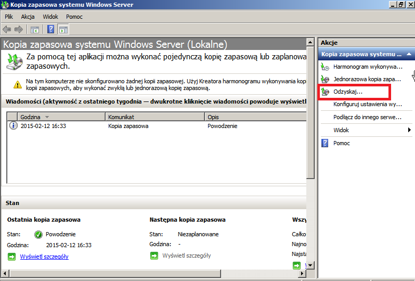This screenshot has width=415, height=281.
Task: Open the Pomoc menu in menu bar
Action: click(x=74, y=17)
